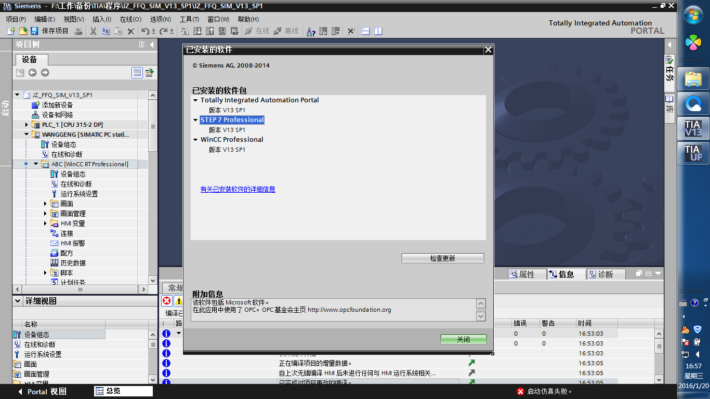Switch to the 诊断 inspector tab
This screenshot has width=710, height=399.
click(606, 274)
